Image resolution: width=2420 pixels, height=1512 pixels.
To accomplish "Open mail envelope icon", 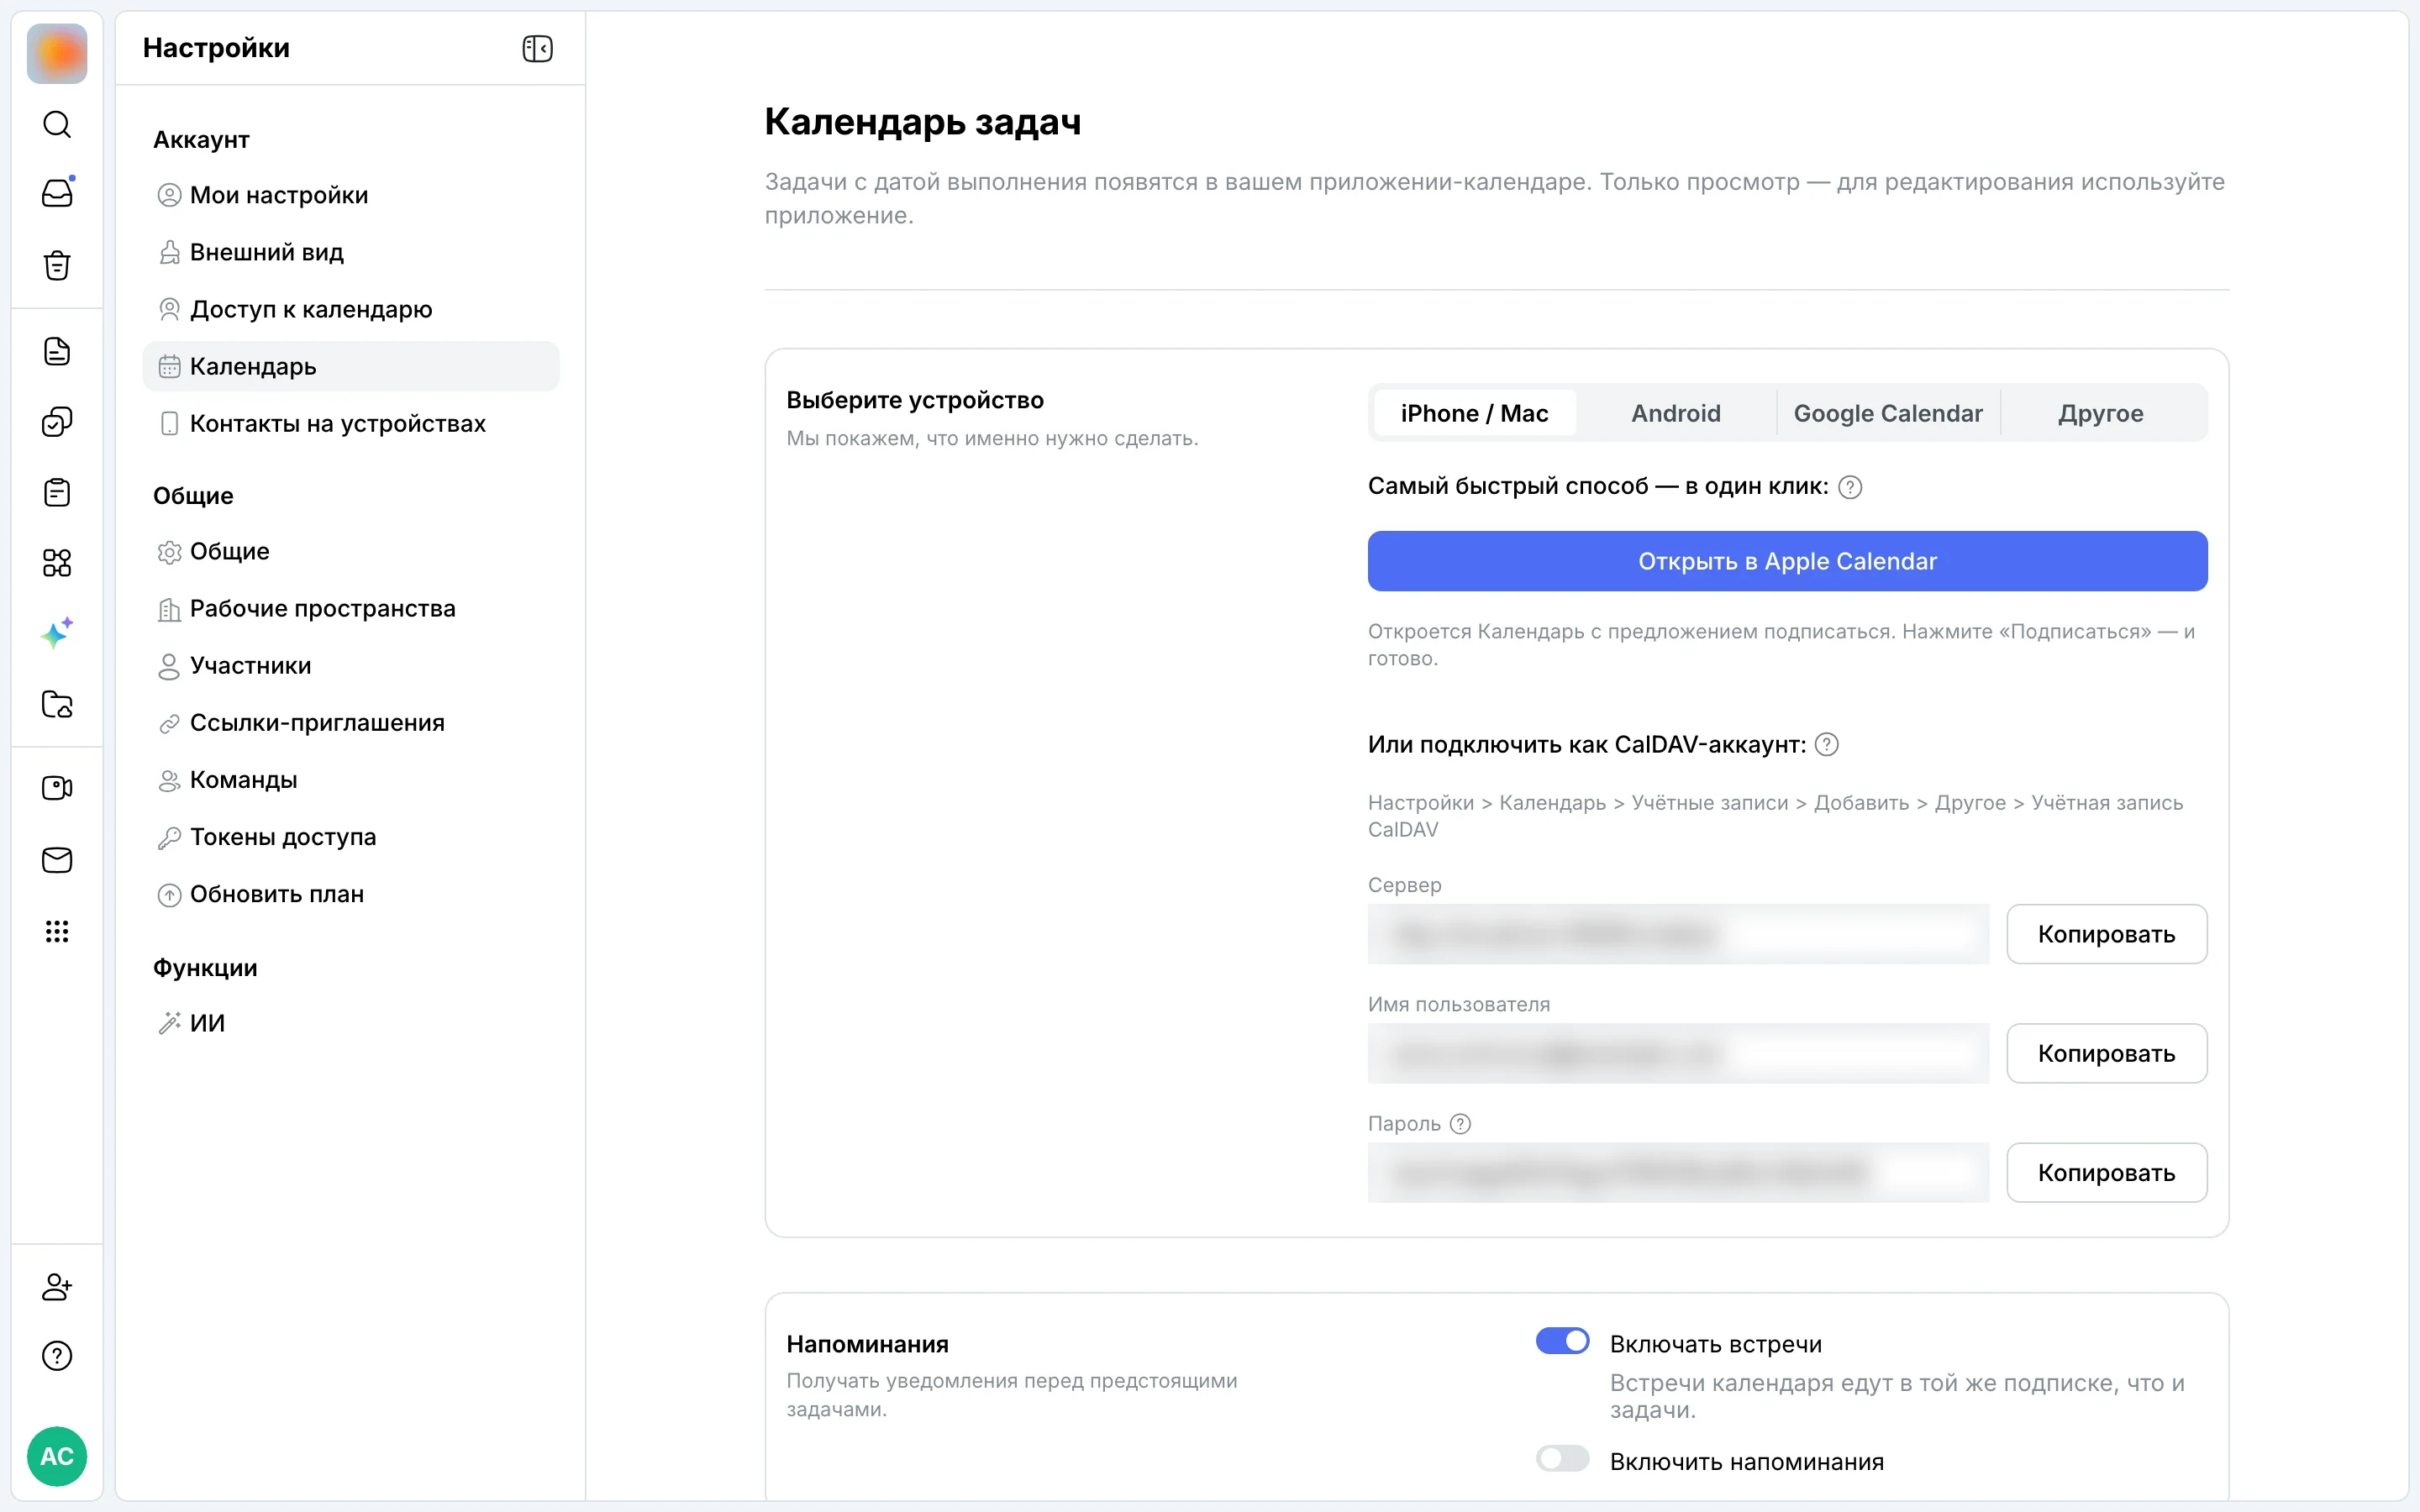I will pos(57,860).
